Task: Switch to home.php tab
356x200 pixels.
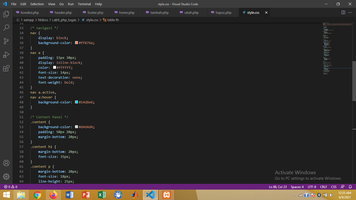Action: click(x=126, y=12)
